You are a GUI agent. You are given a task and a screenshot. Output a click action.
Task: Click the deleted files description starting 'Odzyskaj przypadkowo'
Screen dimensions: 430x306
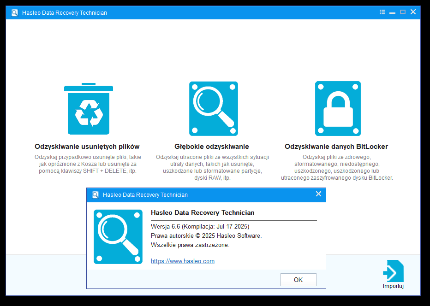point(88,164)
